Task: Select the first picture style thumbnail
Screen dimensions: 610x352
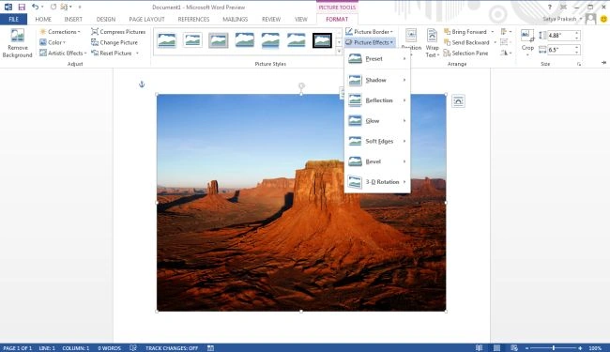Action: click(x=167, y=40)
